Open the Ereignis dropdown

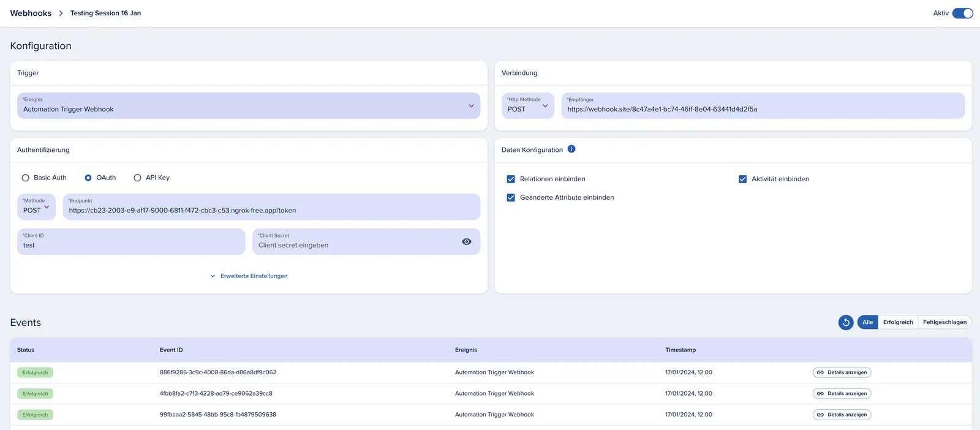coord(249,105)
